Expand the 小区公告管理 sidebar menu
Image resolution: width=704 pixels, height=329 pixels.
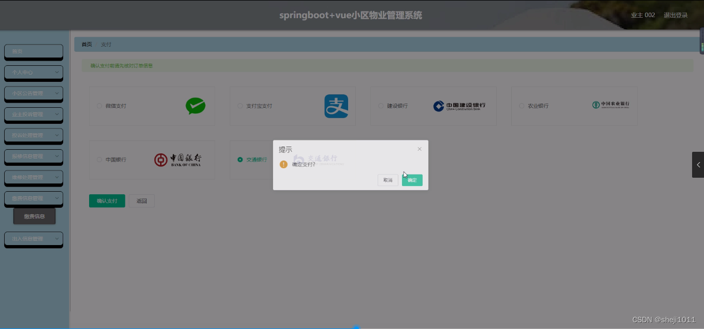click(x=33, y=93)
